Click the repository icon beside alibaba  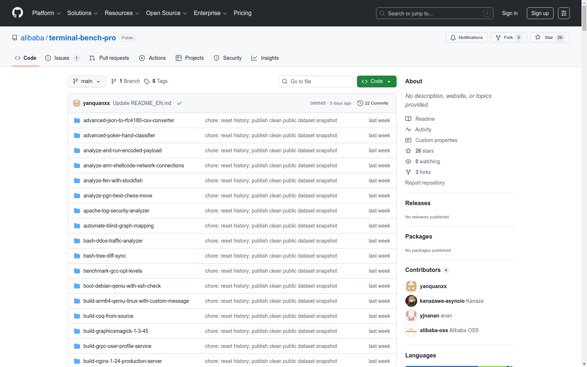[x=15, y=38]
